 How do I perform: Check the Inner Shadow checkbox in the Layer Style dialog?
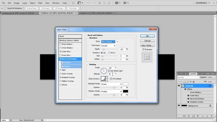coord(60,48)
